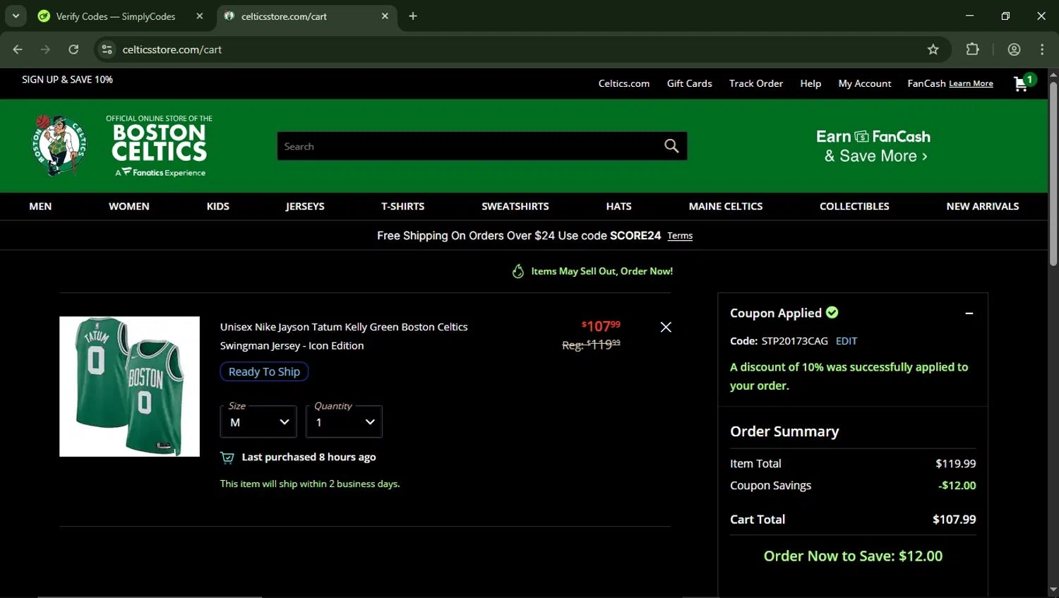The height and width of the screenshot is (598, 1059).
Task: Click the flame icon beside sell out notice
Action: (x=518, y=271)
